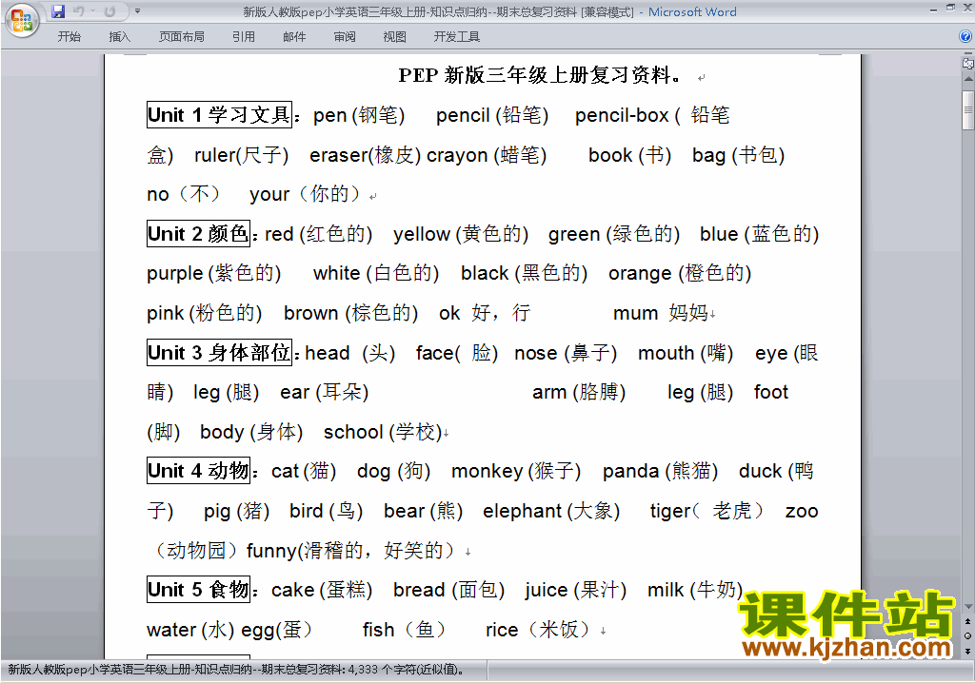Jump to next page with double down arrows

[967, 651]
